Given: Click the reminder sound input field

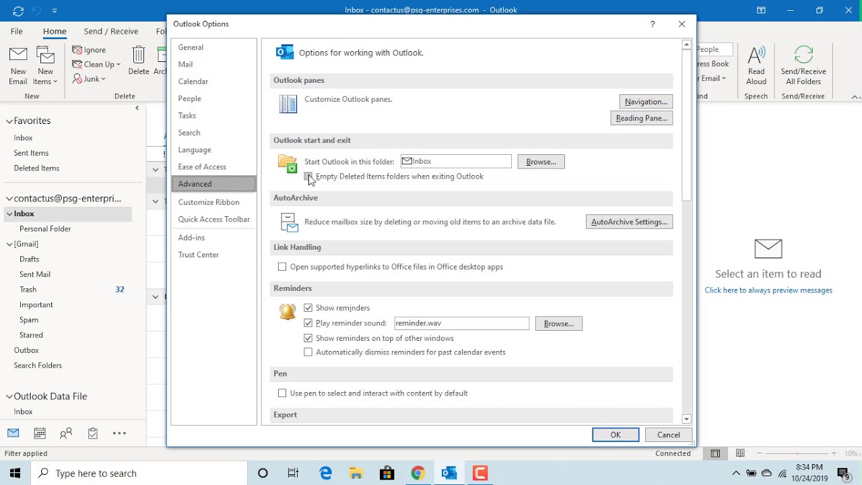Looking at the screenshot, I should 461,323.
